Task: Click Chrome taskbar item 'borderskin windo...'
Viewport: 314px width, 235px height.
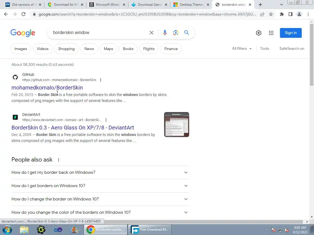Action: (x=105, y=230)
